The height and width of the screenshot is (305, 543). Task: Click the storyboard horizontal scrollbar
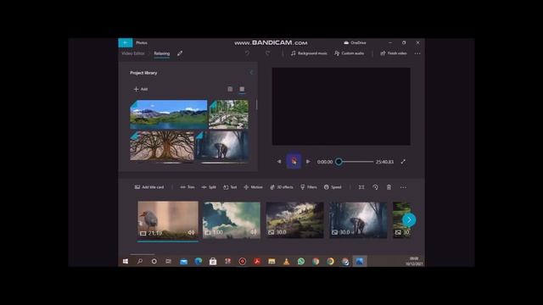tap(143, 254)
